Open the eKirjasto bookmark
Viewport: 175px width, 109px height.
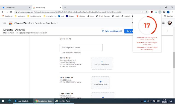pyautogui.click(x=81, y=16)
